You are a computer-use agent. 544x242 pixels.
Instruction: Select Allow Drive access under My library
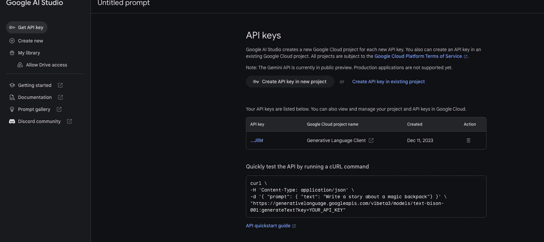[46, 65]
